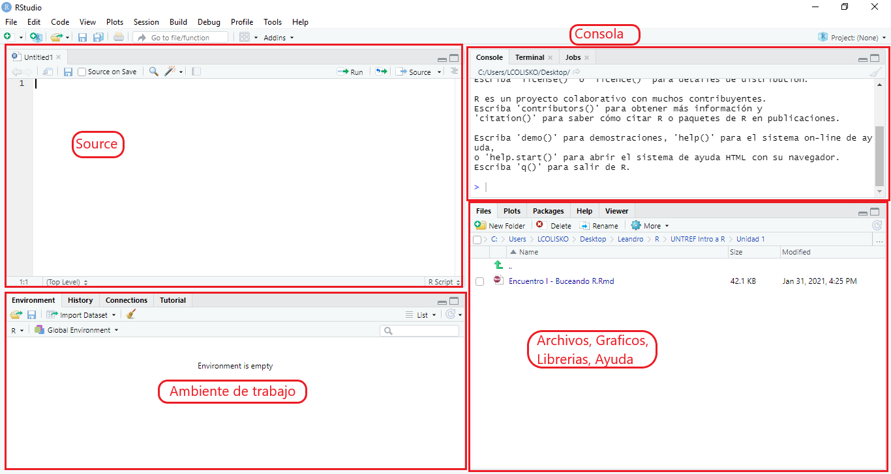Screen dimensions: 891x474
Task: Switch to the Packages tab
Action: pyautogui.click(x=548, y=211)
